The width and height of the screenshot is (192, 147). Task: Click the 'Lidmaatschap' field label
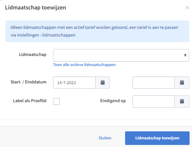coord(33,55)
